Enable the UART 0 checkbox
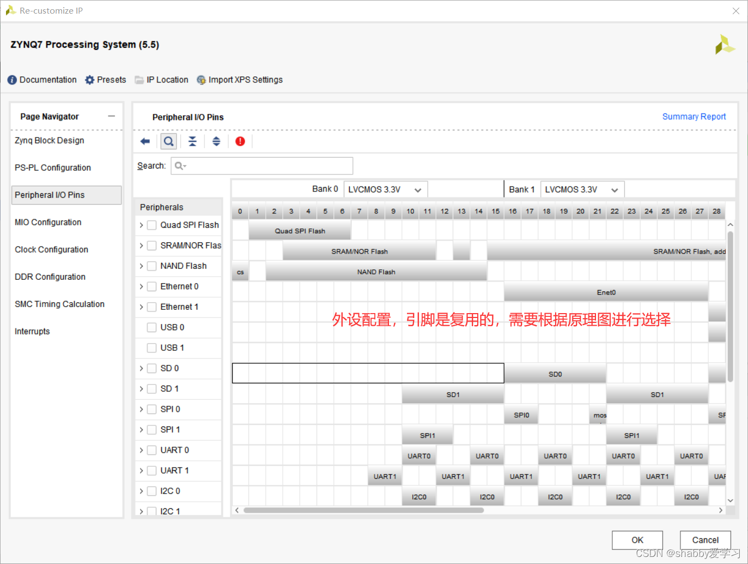 pos(152,450)
